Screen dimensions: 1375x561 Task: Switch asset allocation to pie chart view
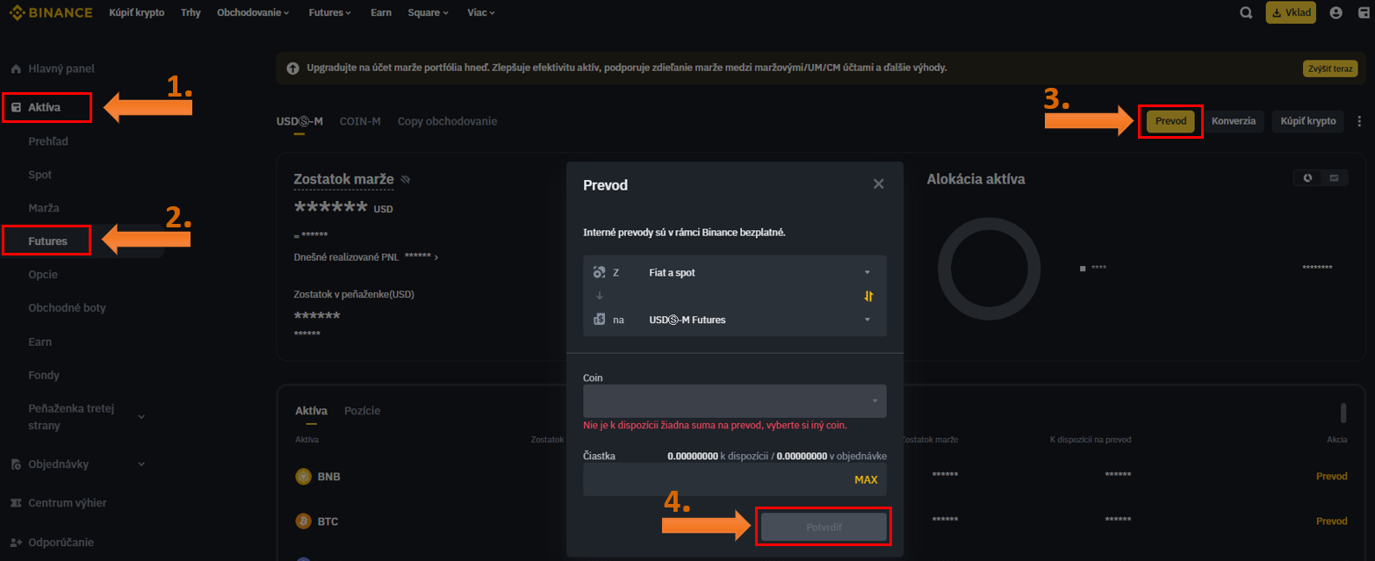1307,177
